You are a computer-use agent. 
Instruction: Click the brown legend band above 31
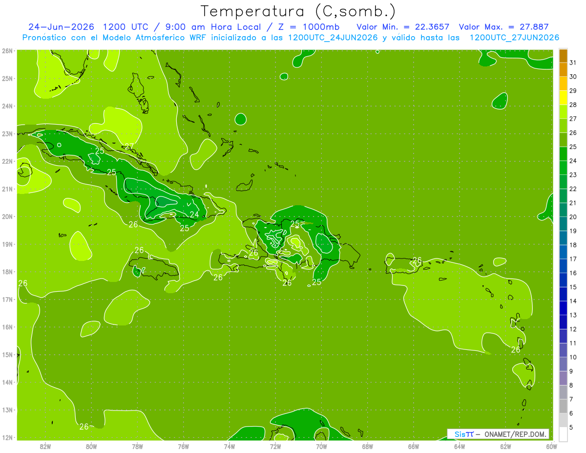click(563, 56)
